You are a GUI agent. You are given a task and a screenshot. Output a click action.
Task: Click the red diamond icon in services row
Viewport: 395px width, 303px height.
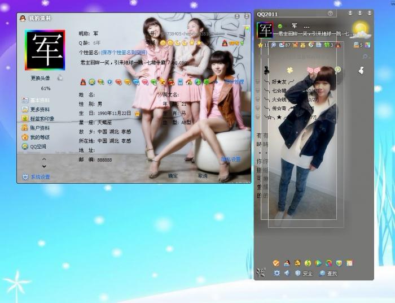point(118,82)
